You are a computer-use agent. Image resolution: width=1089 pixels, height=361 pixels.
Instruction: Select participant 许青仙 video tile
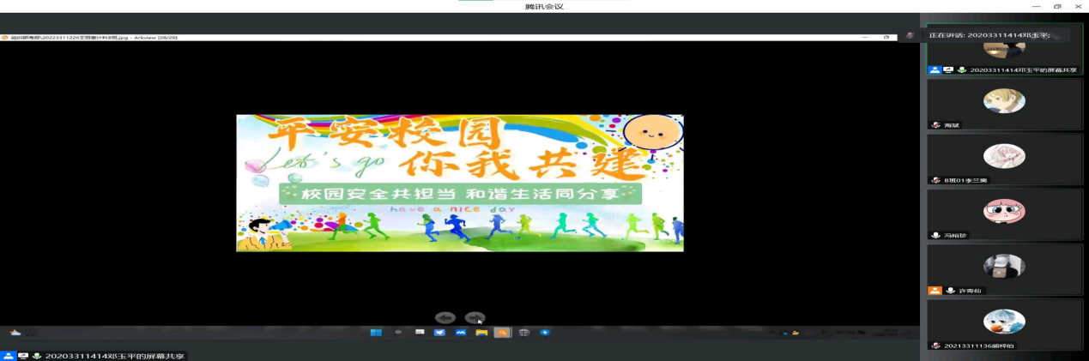[x=1003, y=268]
